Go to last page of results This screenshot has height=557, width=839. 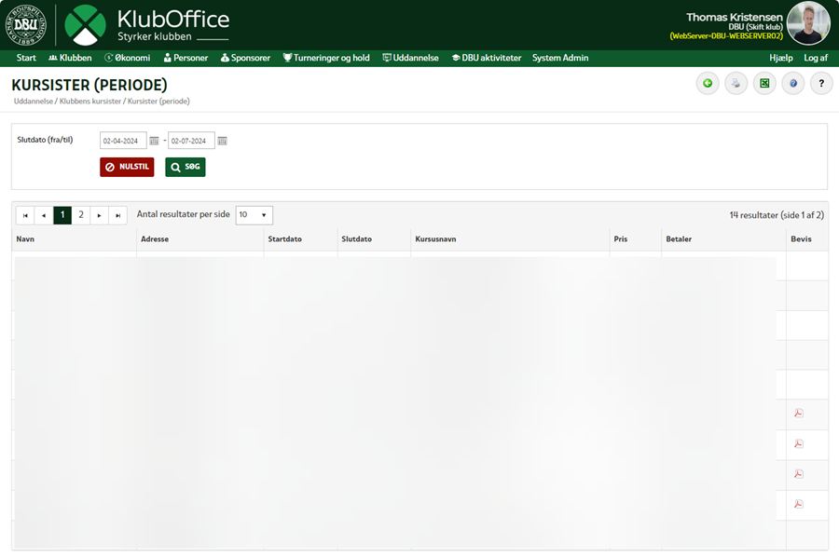(x=118, y=215)
